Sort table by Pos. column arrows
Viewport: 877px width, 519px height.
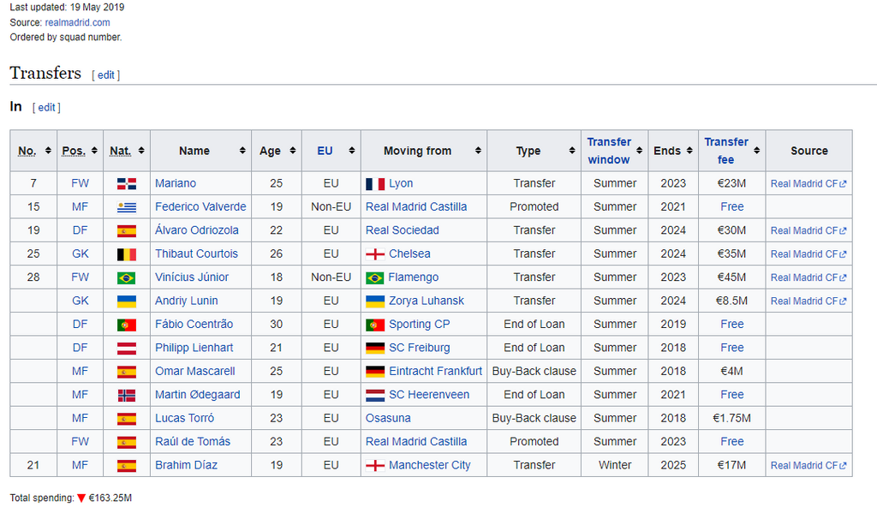click(x=94, y=151)
